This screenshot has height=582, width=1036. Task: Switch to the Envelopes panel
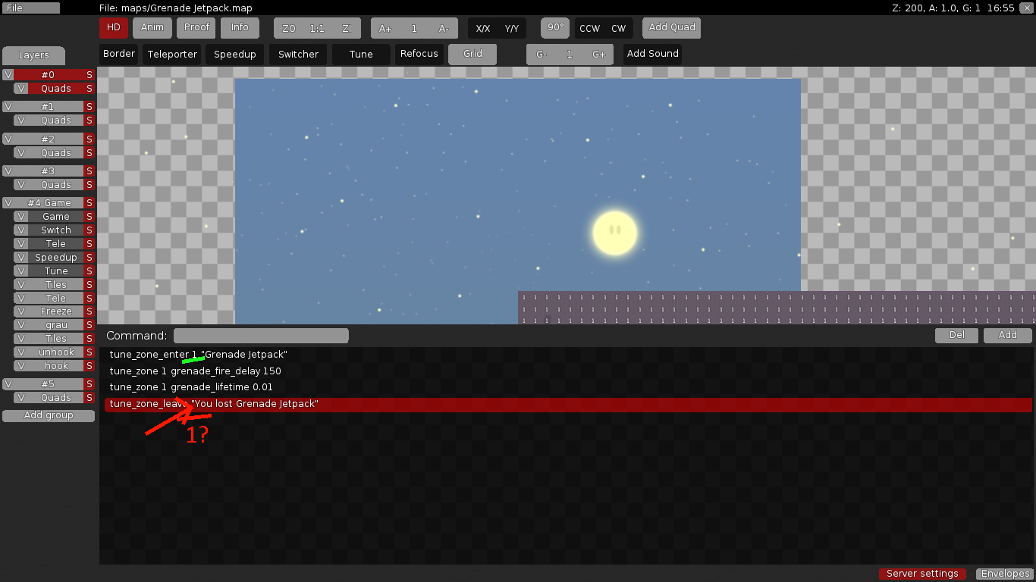click(x=1003, y=574)
